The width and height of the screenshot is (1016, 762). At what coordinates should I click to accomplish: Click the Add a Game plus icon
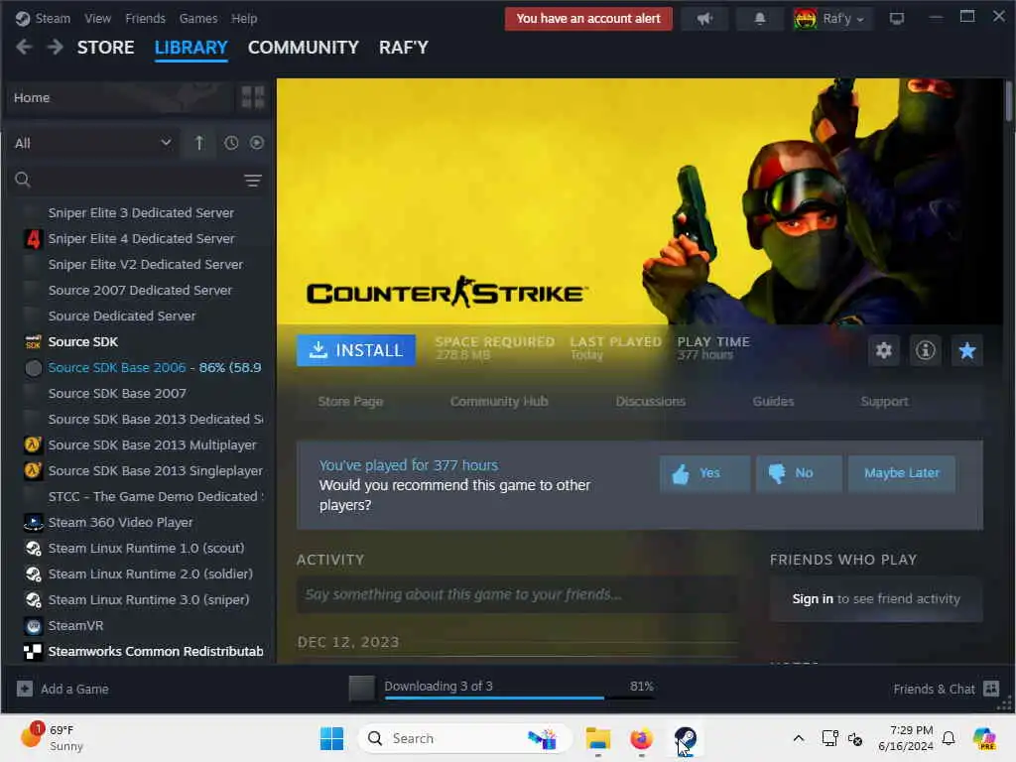(25, 689)
